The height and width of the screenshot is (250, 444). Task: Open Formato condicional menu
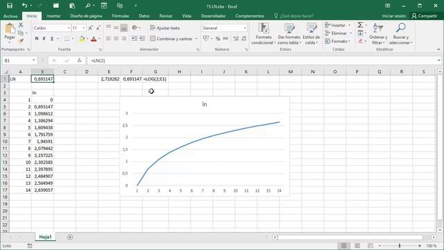[264, 34]
